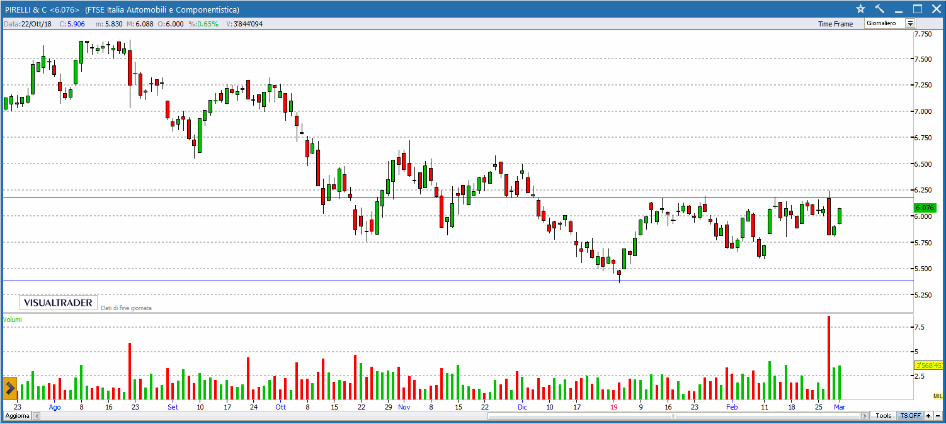This screenshot has height=424, width=946.
Task: Click the yellow volume value label
Action: (x=928, y=365)
